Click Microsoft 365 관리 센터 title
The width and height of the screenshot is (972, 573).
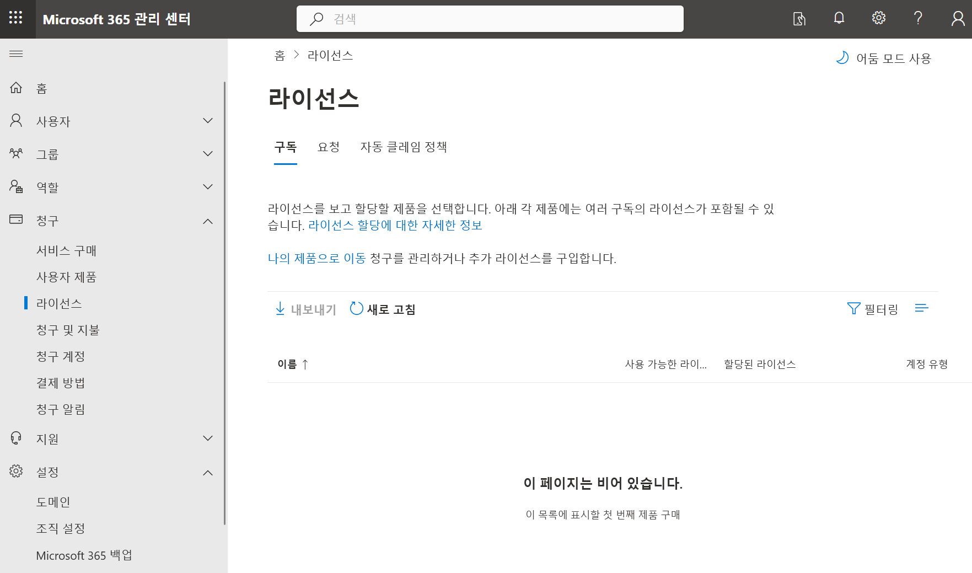117,19
